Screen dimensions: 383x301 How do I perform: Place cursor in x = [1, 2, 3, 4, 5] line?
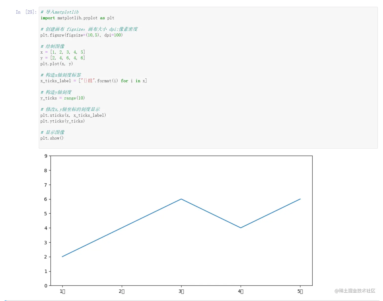[x=63, y=52]
